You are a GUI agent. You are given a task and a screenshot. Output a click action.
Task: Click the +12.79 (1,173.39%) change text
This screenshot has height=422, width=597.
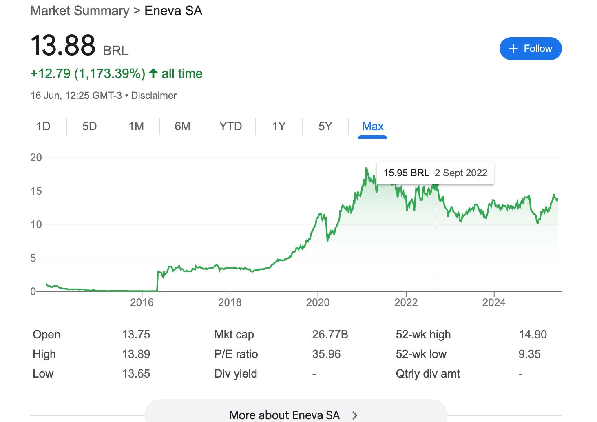click(x=88, y=73)
